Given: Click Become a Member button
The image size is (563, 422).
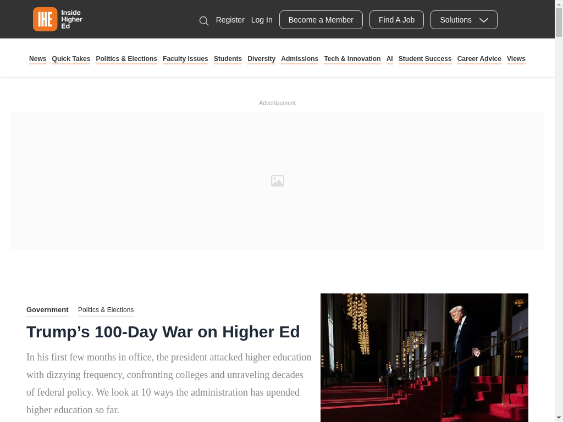Looking at the screenshot, I should (321, 20).
